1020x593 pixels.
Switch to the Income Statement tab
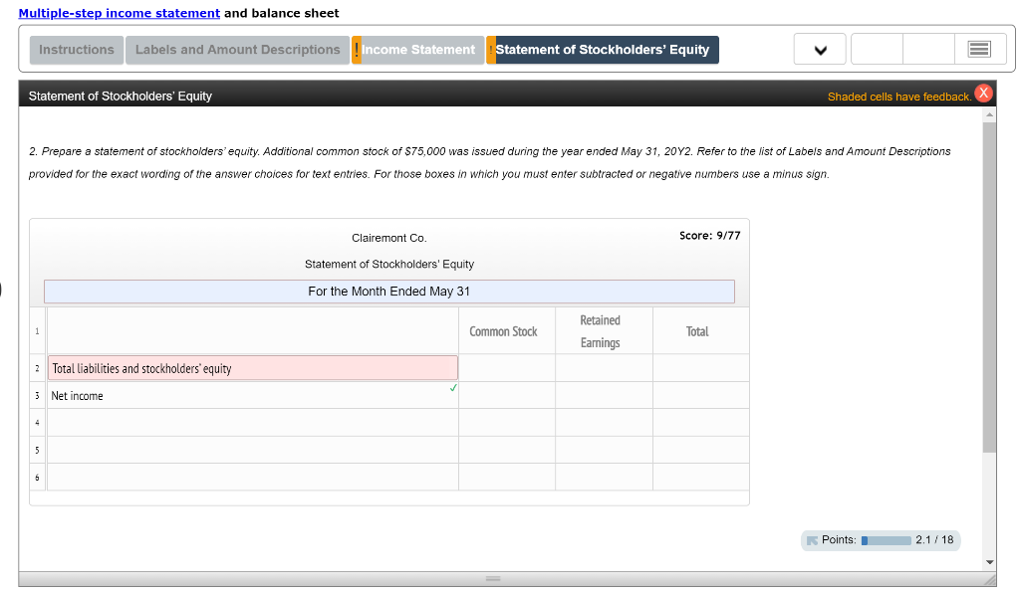coord(418,50)
